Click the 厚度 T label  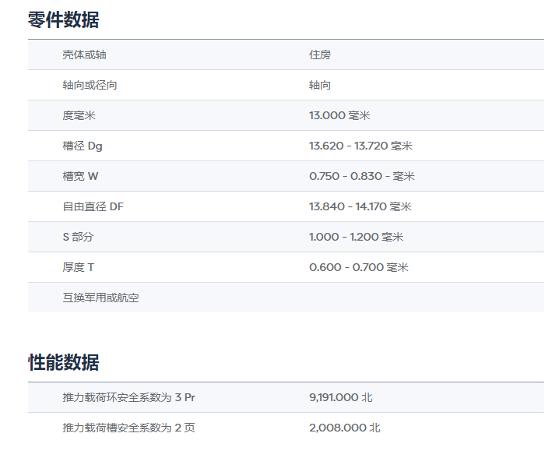point(78,267)
